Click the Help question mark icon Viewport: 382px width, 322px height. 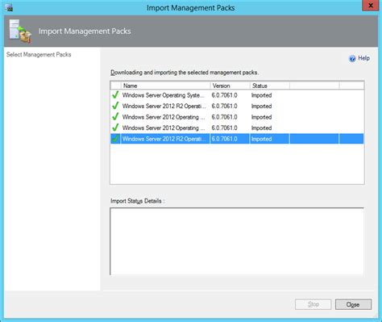(352, 58)
